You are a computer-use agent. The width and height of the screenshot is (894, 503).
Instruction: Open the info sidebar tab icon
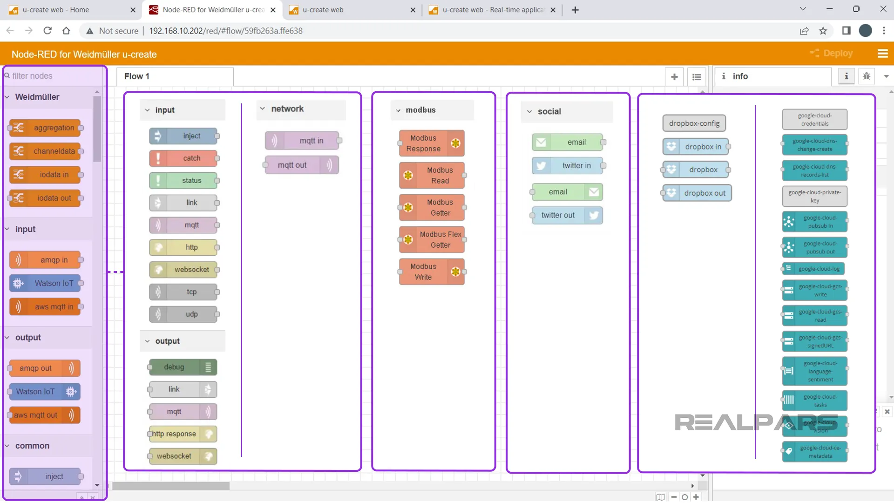pos(847,76)
